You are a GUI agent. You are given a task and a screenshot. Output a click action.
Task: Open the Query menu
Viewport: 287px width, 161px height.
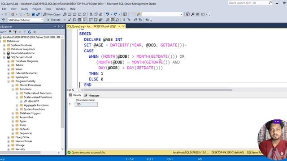click(x=24, y=9)
